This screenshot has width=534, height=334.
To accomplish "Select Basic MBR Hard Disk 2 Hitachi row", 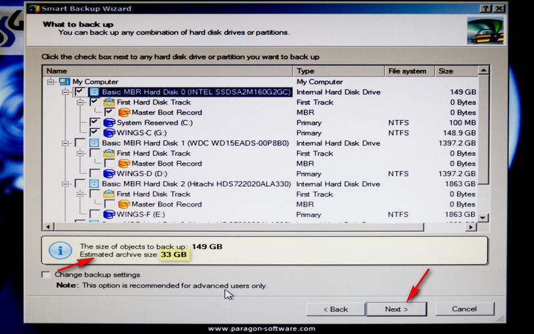I will (196, 184).
